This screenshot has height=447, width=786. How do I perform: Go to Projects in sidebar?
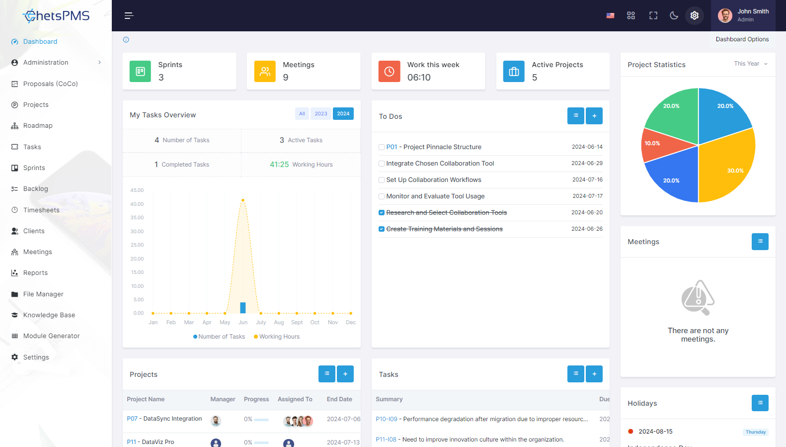36,105
